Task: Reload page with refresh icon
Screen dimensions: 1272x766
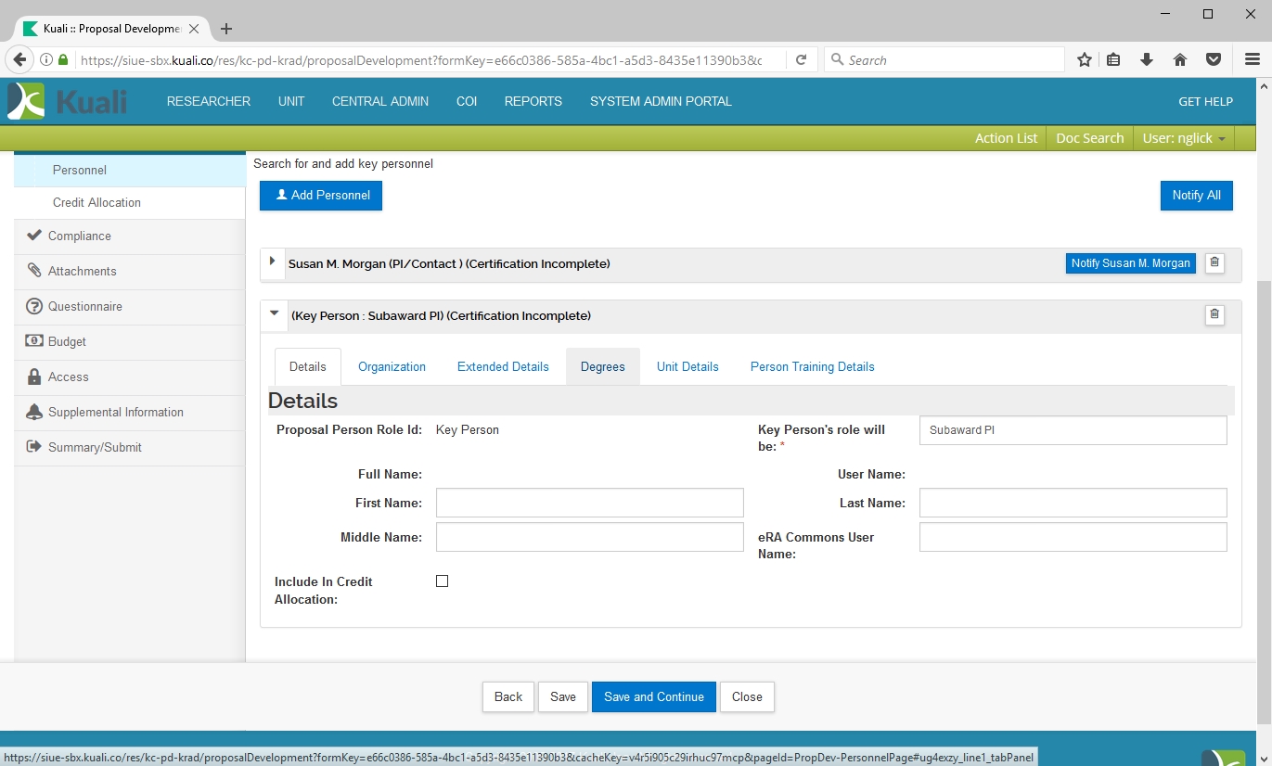Action: [x=801, y=60]
